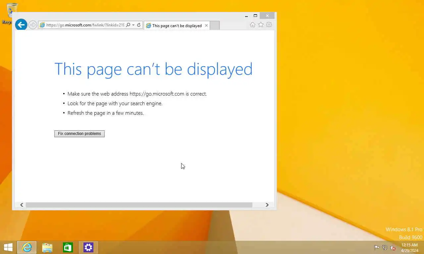Viewport: 424px width, 254px height.
Task: Open the Action Center flag tray icon
Action: coord(377,247)
